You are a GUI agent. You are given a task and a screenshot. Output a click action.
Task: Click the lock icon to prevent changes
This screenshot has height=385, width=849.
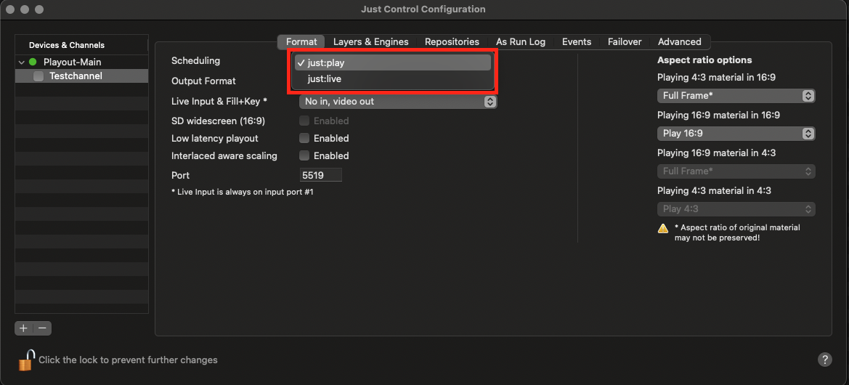(26, 360)
